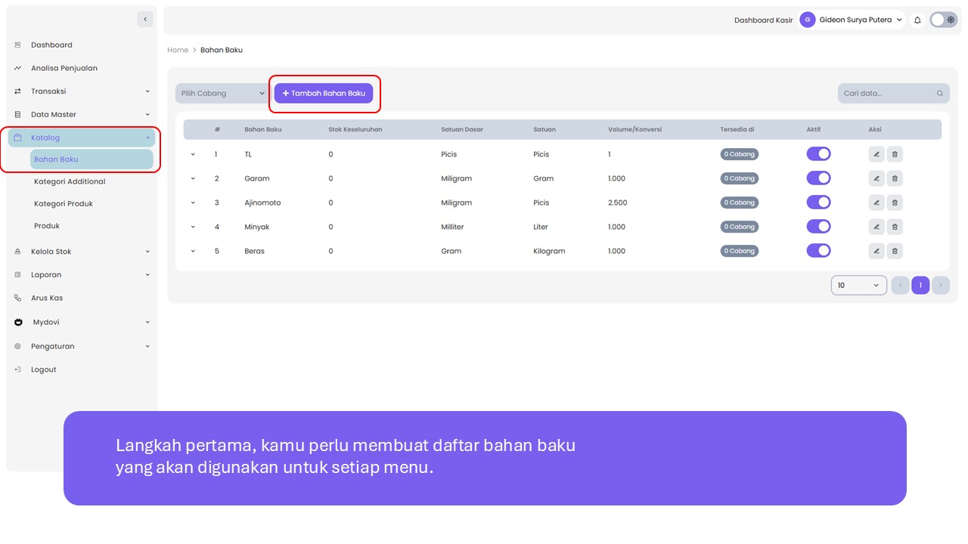
Task: Open Kategori Produk in the sidebar
Action: click(x=64, y=204)
